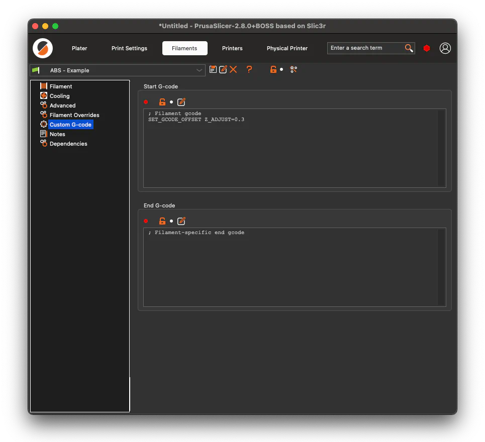Select Custom G-code in the sidebar
This screenshot has height=442, width=485.
pos(70,125)
